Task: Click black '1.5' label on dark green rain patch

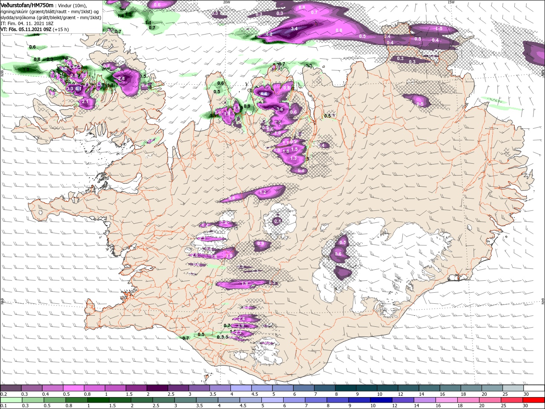Action: point(26,70)
